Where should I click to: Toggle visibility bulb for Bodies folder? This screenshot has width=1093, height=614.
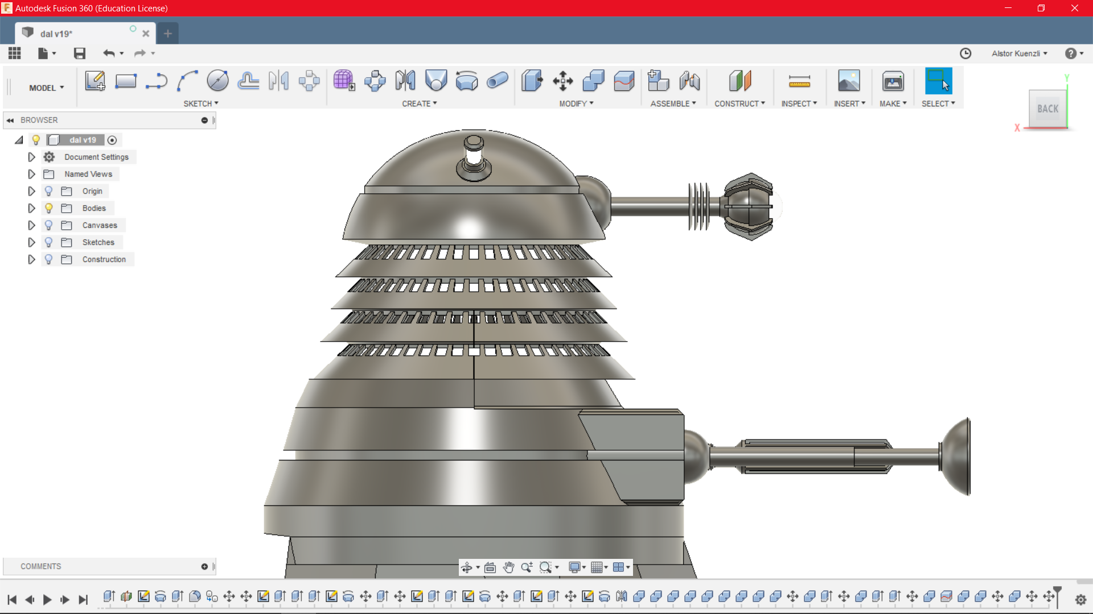(49, 208)
